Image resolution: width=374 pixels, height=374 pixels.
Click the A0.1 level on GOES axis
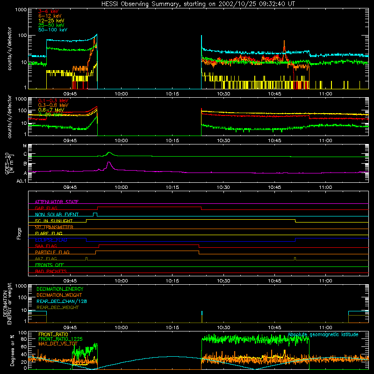[x=21, y=181]
